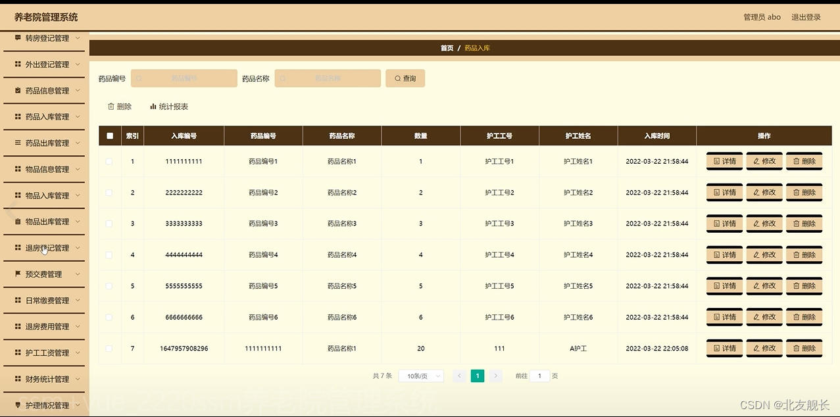Open the 10条/页 page size dropdown
This screenshot has height=417, width=840.
click(x=420, y=376)
